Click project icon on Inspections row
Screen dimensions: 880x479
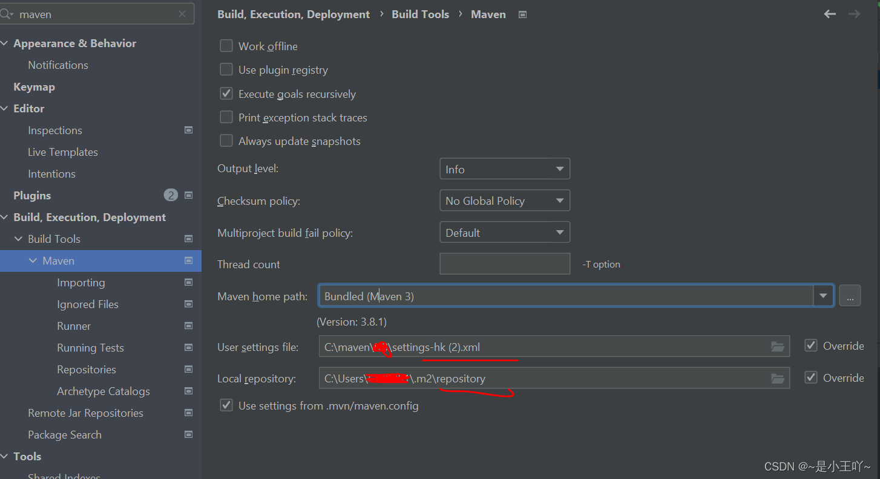[188, 130]
